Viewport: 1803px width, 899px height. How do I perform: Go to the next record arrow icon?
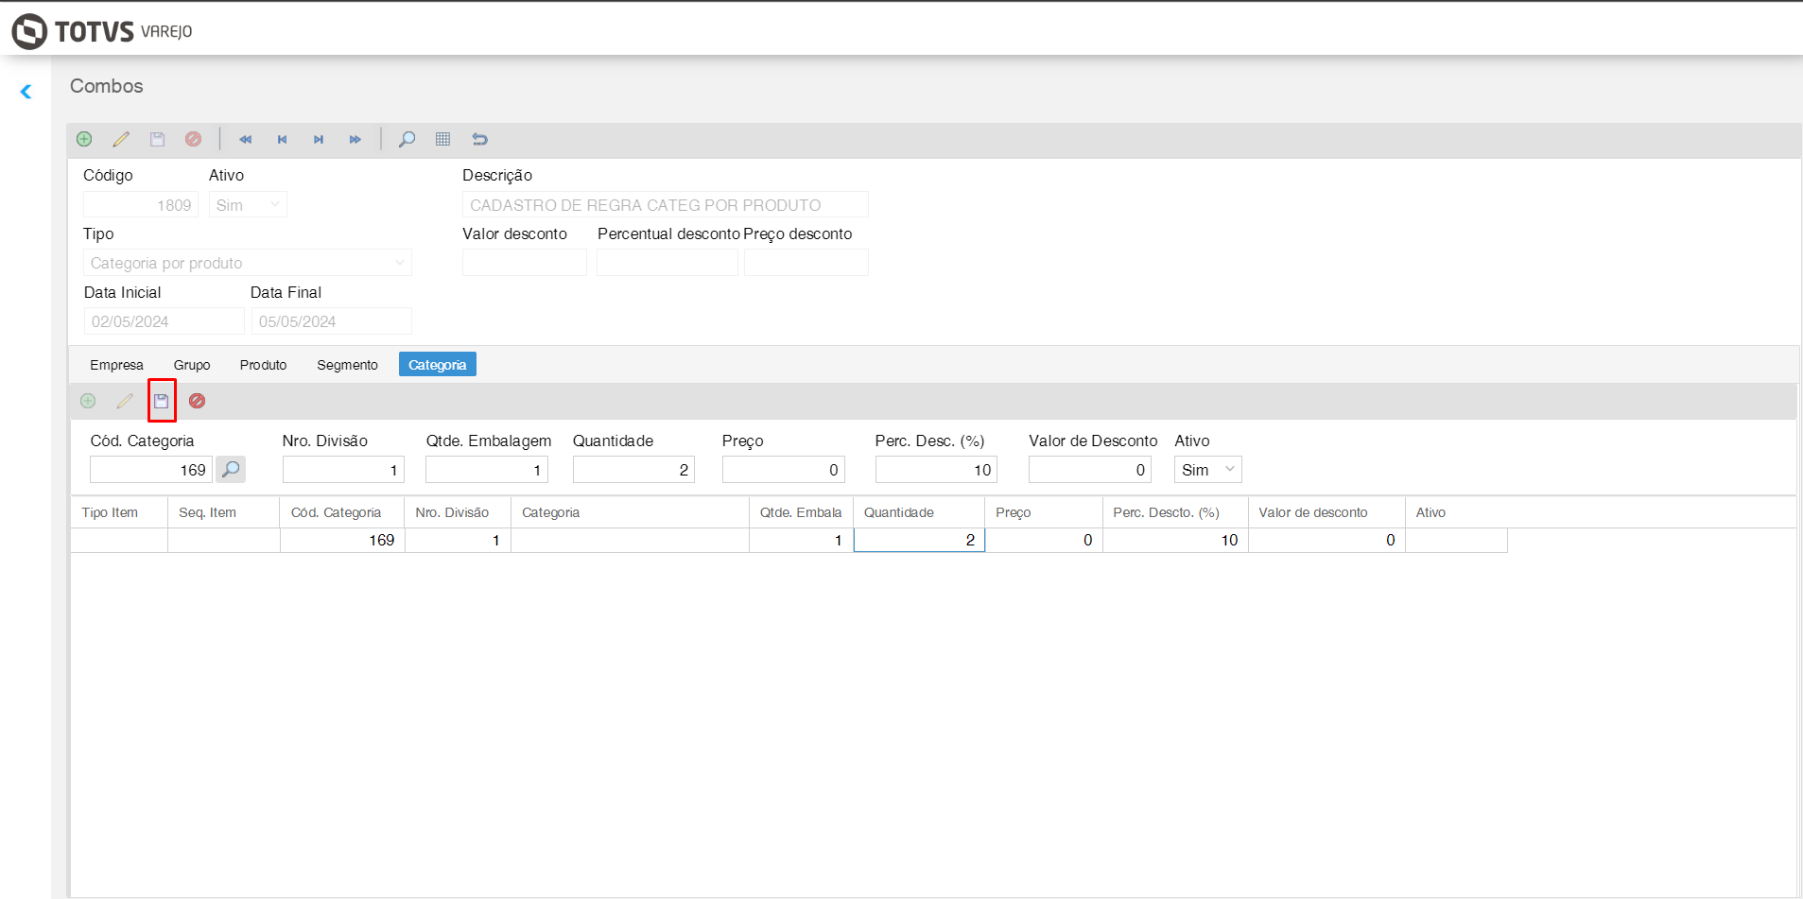pyautogui.click(x=319, y=139)
